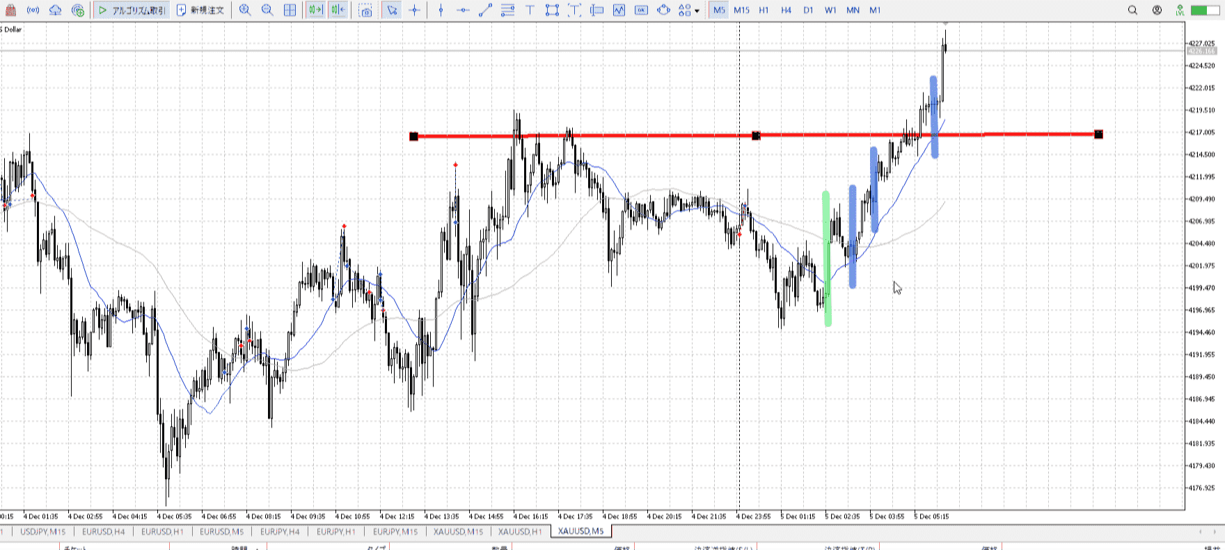Select the text label tool
This screenshot has width=1225, height=550.
[530, 10]
